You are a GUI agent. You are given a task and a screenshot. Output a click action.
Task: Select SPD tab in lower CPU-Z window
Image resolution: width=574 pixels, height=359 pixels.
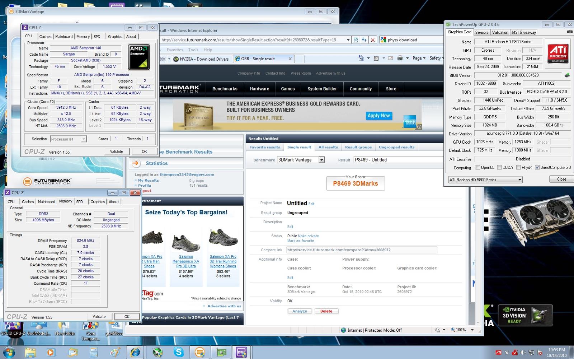point(80,202)
